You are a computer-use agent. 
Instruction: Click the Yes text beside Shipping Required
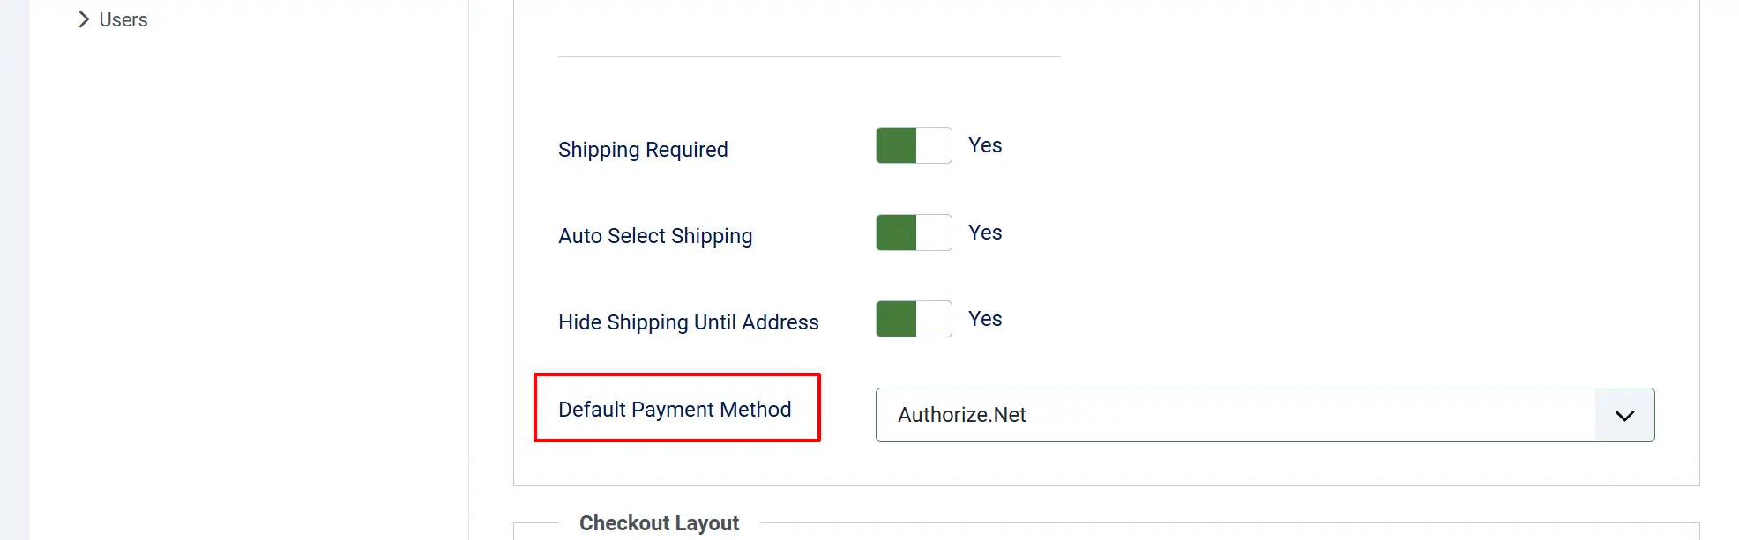point(985,145)
